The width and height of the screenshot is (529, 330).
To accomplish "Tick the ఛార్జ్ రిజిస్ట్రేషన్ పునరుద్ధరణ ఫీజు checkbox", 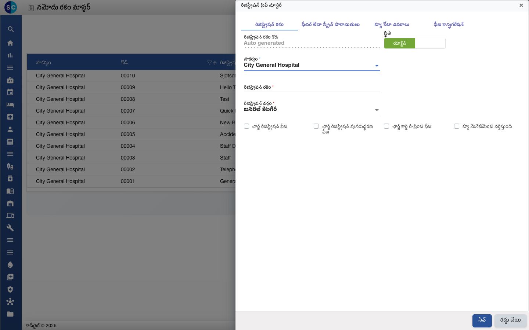I will pos(316,126).
